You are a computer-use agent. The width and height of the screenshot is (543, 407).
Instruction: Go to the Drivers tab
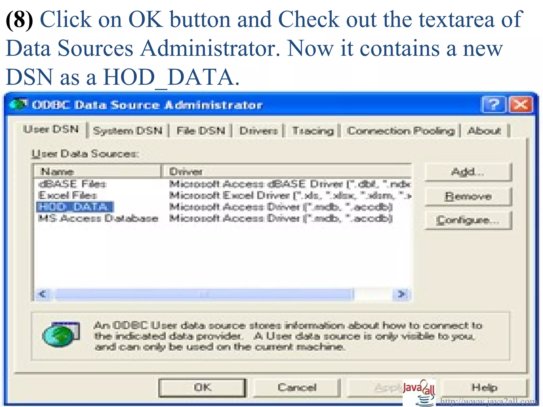click(x=259, y=131)
